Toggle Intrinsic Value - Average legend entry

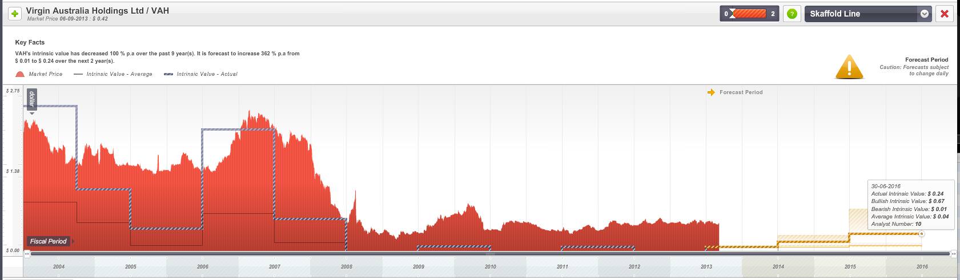119,74
